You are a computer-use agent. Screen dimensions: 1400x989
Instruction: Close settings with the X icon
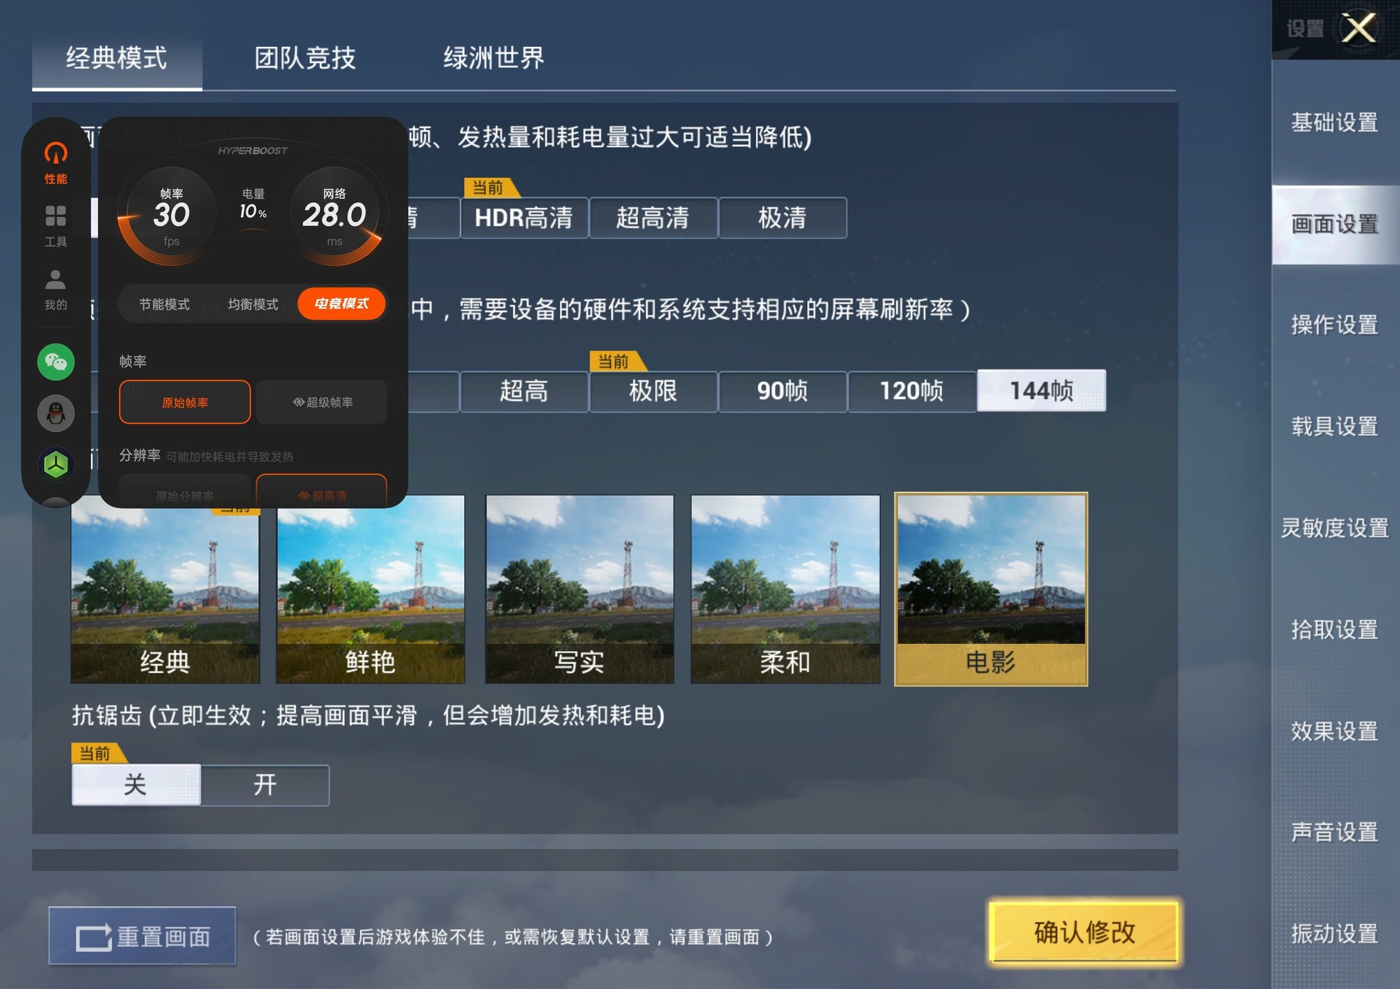pyautogui.click(x=1359, y=29)
